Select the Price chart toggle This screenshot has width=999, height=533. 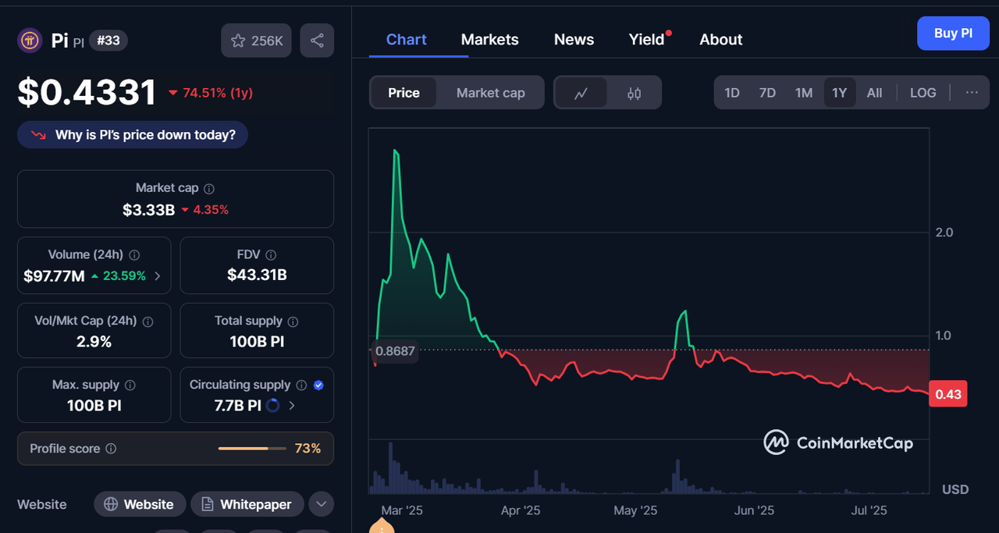[404, 93]
